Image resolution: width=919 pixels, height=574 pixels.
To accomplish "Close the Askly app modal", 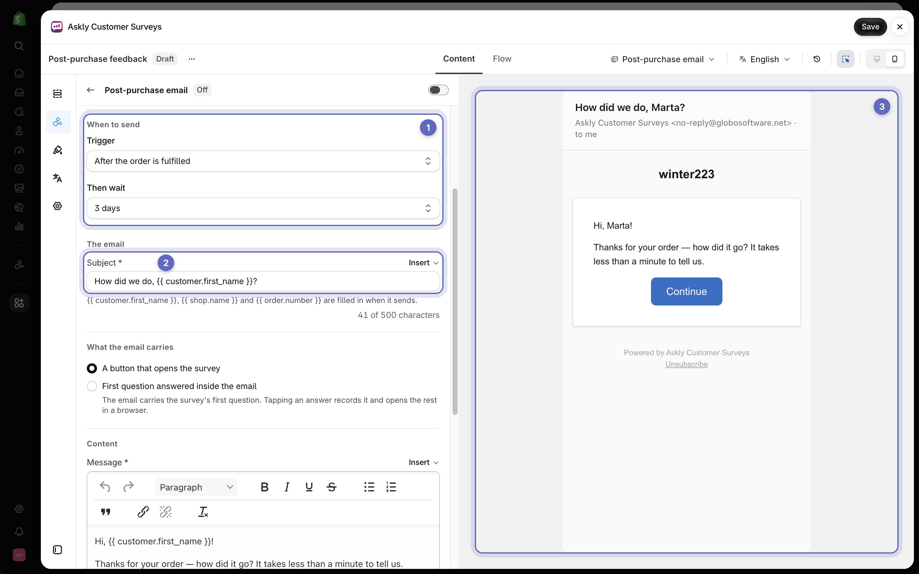I will click(899, 26).
